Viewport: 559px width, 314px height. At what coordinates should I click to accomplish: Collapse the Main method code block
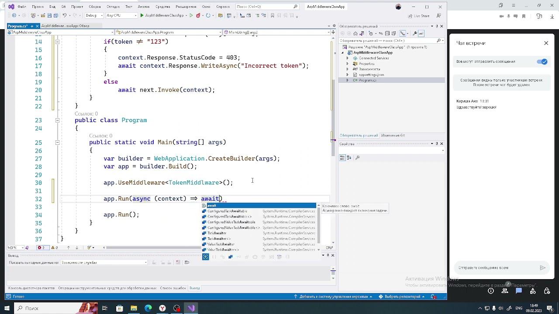pyautogui.click(x=57, y=142)
